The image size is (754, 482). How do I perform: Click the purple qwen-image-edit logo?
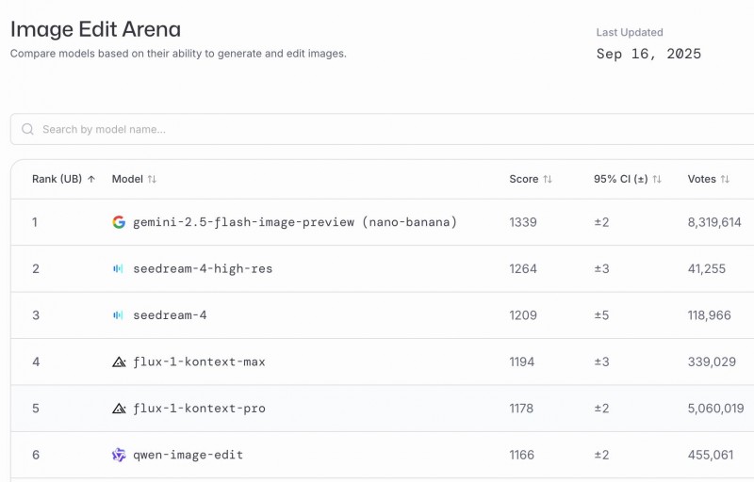point(119,455)
